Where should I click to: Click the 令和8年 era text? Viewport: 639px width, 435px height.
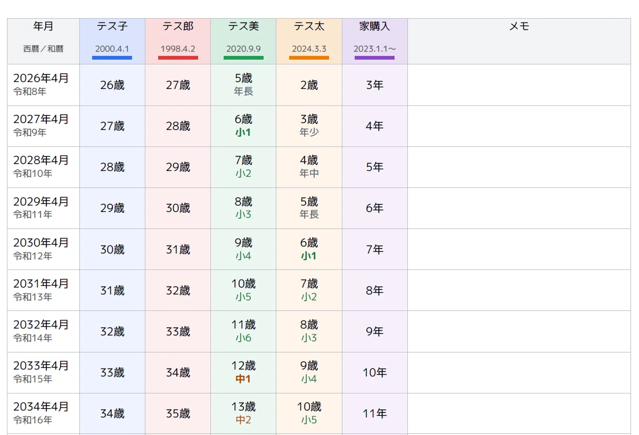[30, 92]
